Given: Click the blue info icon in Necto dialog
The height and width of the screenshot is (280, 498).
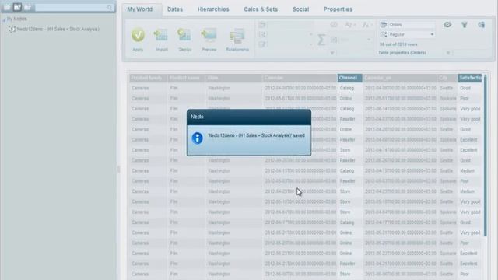Looking at the screenshot, I should 197,138.
